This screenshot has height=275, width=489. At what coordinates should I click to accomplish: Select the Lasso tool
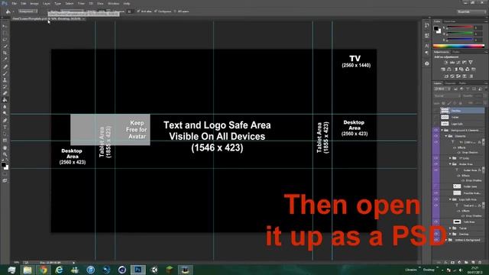pyautogui.click(x=5, y=40)
